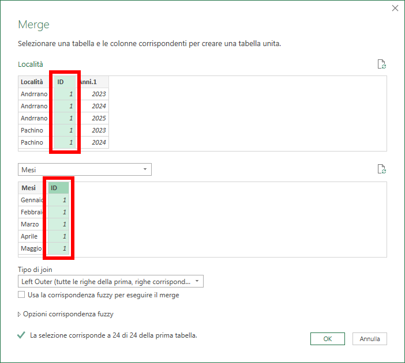Select the ID column header in Località table
Image resolution: width=405 pixels, height=363 pixels.
(65, 82)
